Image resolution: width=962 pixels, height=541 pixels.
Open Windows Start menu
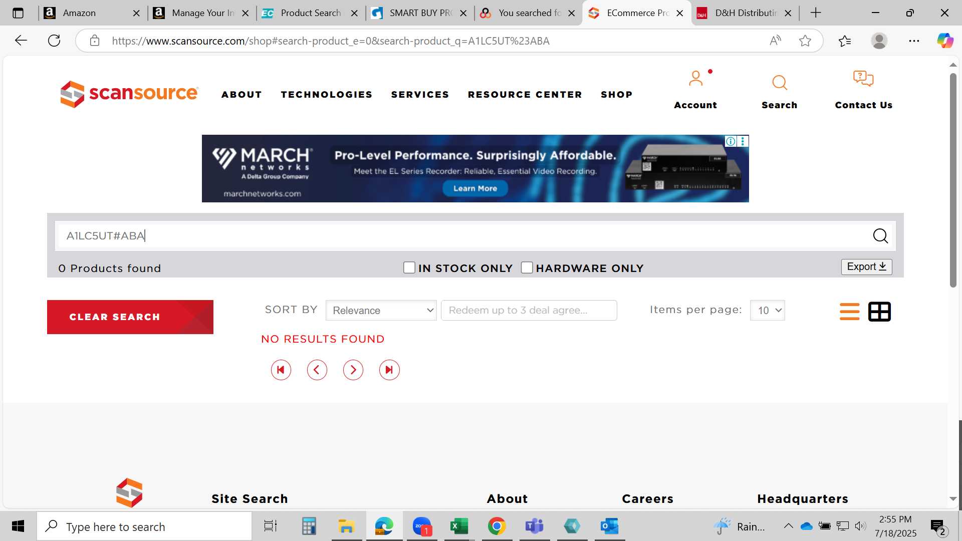18,526
